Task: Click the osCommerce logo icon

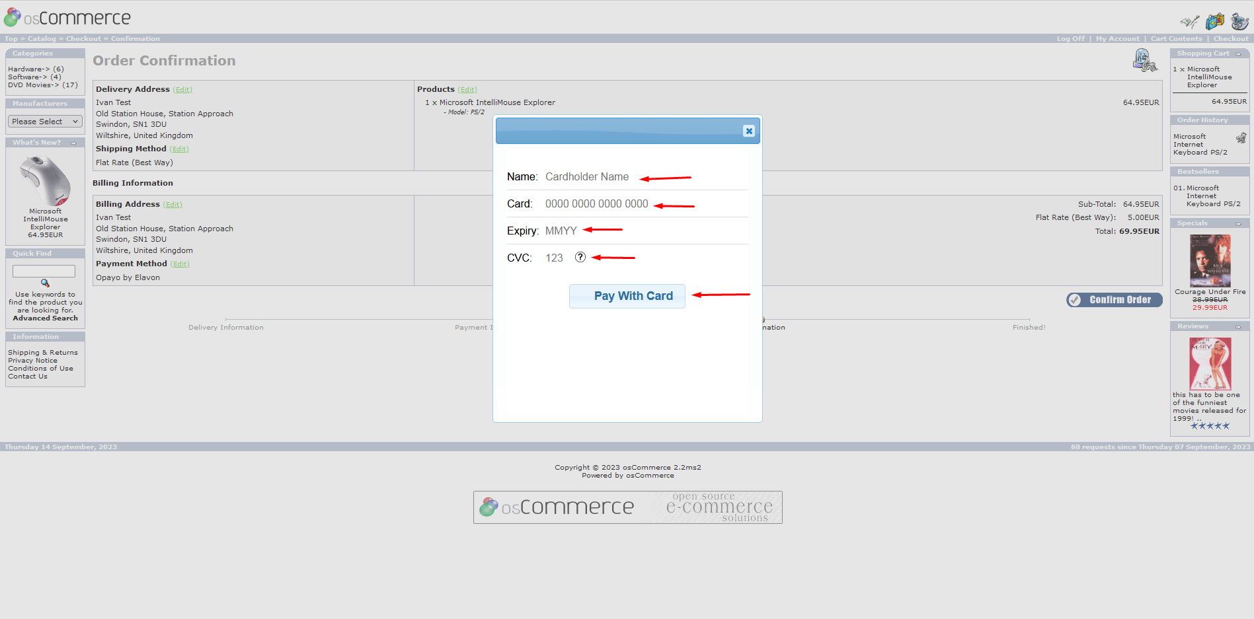Action: pos(11,17)
